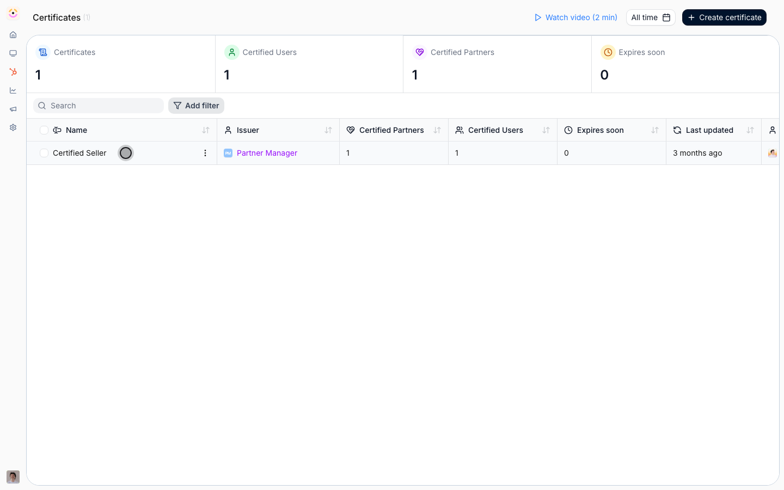Click the Partner Manager issuer badge icon
784x490 pixels.
coord(228,153)
